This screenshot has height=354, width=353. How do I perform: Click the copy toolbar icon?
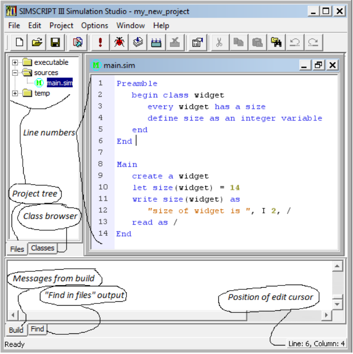[x=238, y=42]
